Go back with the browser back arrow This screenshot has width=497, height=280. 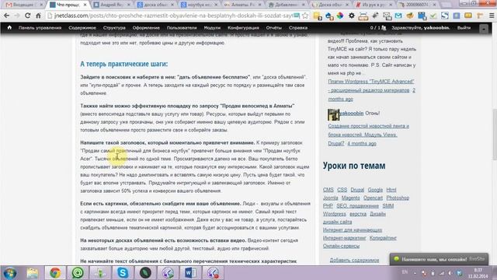click(6, 16)
